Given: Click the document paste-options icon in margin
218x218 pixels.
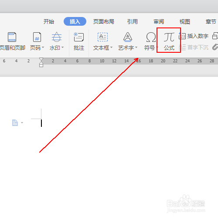Looking at the screenshot, I should (15, 123).
